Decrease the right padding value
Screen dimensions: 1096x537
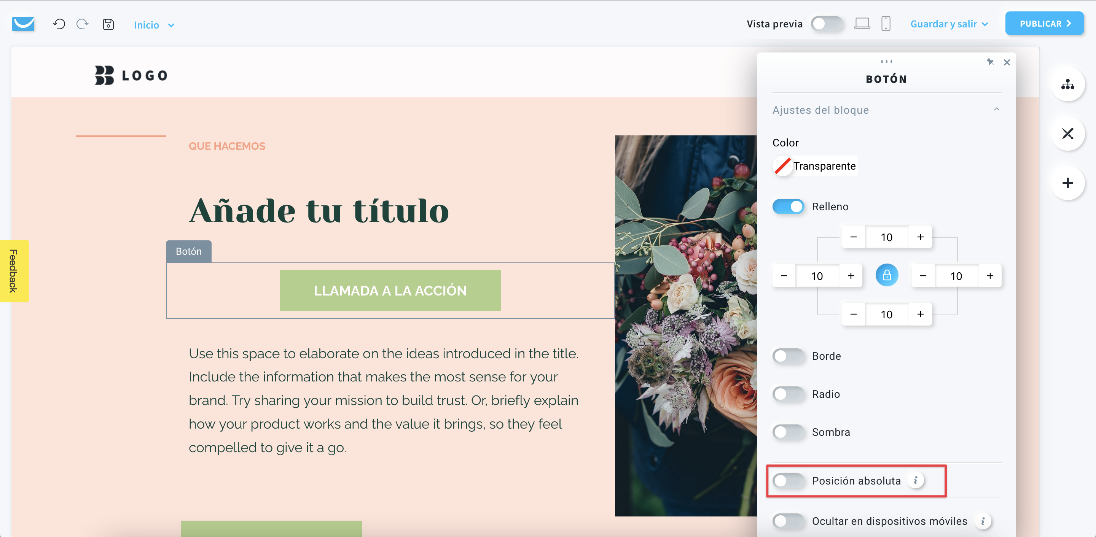(923, 276)
